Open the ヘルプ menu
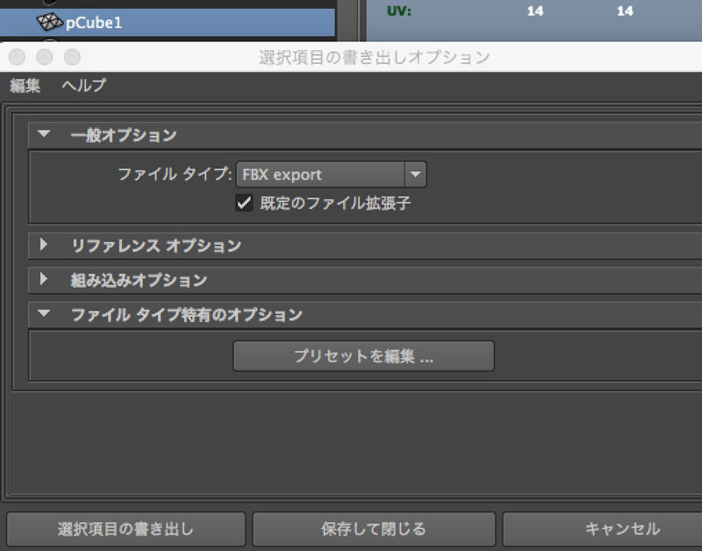Screen dimensions: 702x551 (84, 85)
